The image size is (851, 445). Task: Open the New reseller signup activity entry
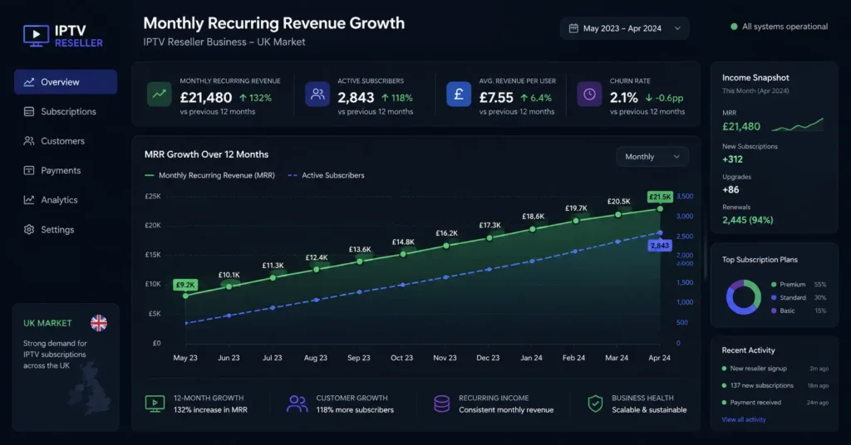click(775, 369)
